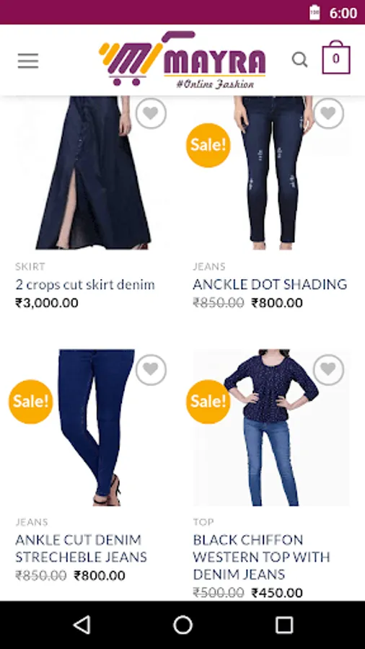This screenshot has width=365, height=649.
Task: Tap Sale badge on Ankle Cut Denim jeans
Action: pyautogui.click(x=31, y=402)
